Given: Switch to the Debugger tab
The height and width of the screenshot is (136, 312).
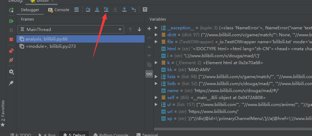Looking at the screenshot, I should tap(30, 10).
